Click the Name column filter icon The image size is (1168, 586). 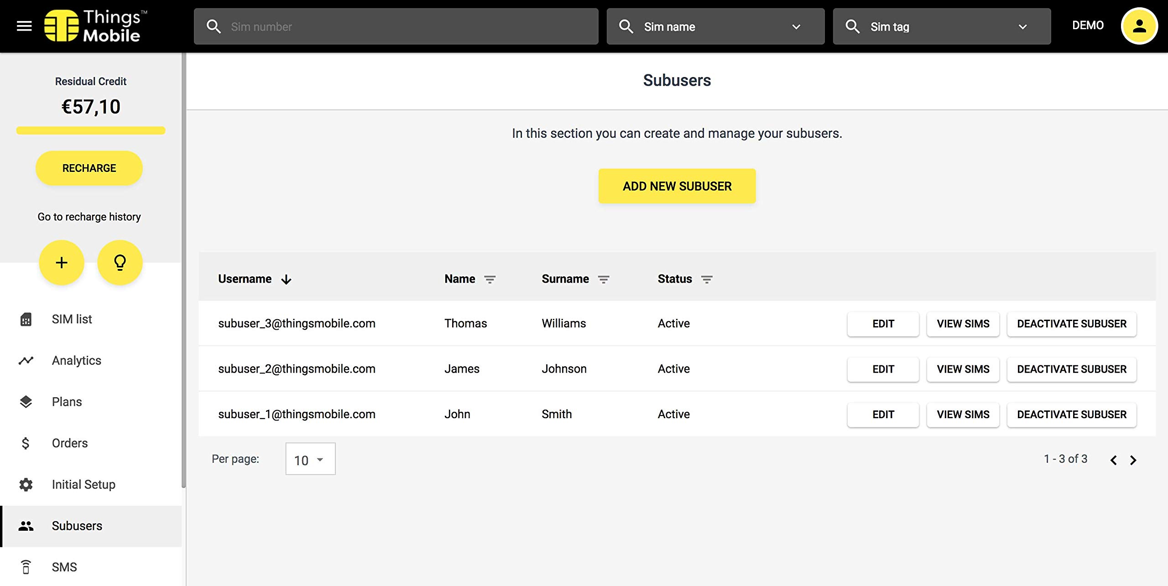tap(490, 279)
